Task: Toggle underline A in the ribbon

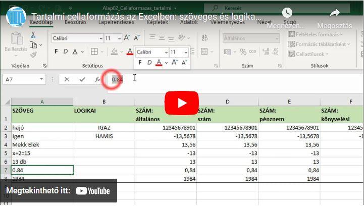Action: click(75, 51)
